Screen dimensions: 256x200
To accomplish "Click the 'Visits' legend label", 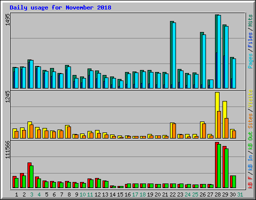I will [250, 99].
